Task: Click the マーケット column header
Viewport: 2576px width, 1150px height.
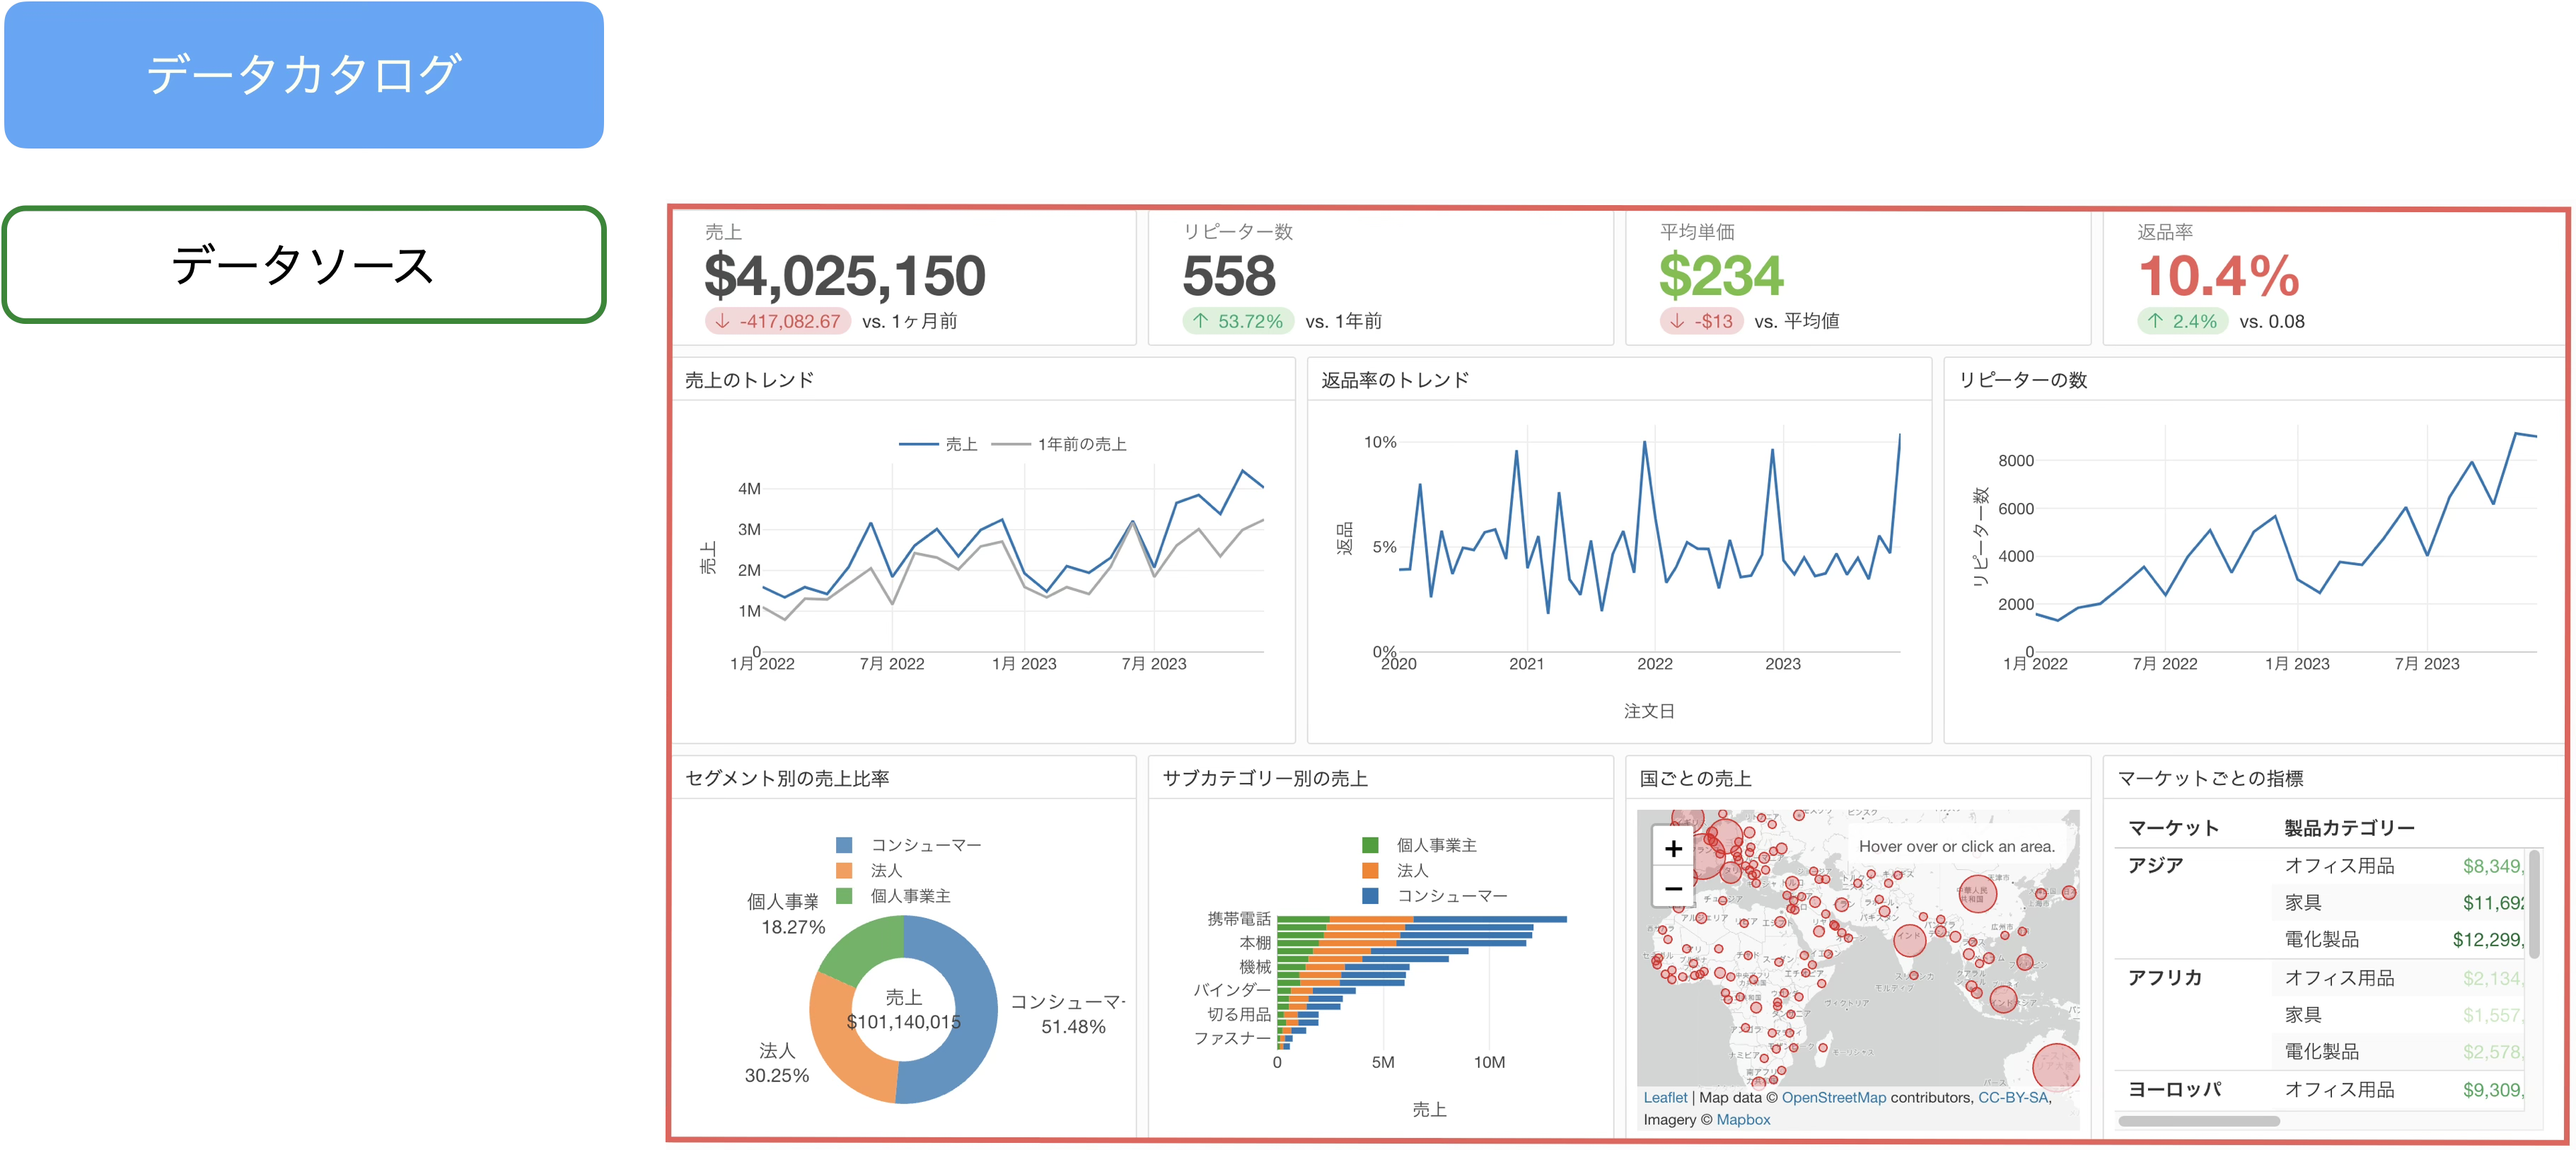Action: point(2173,828)
